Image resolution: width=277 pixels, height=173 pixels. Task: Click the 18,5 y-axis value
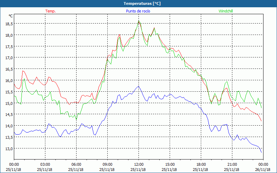pos(9,24)
